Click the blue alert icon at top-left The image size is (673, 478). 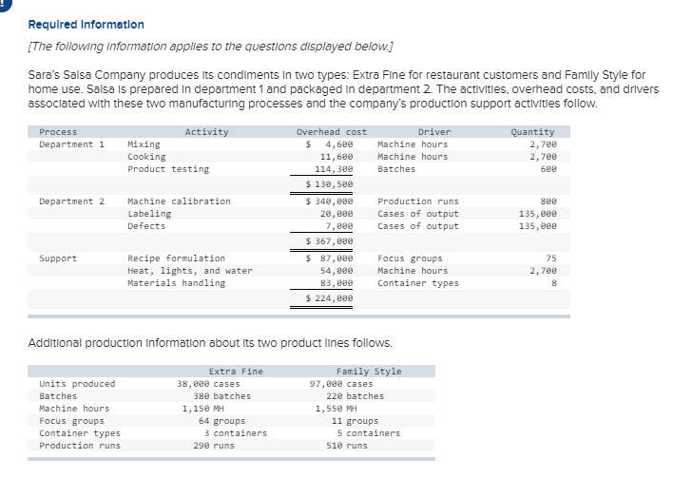(4, 5)
